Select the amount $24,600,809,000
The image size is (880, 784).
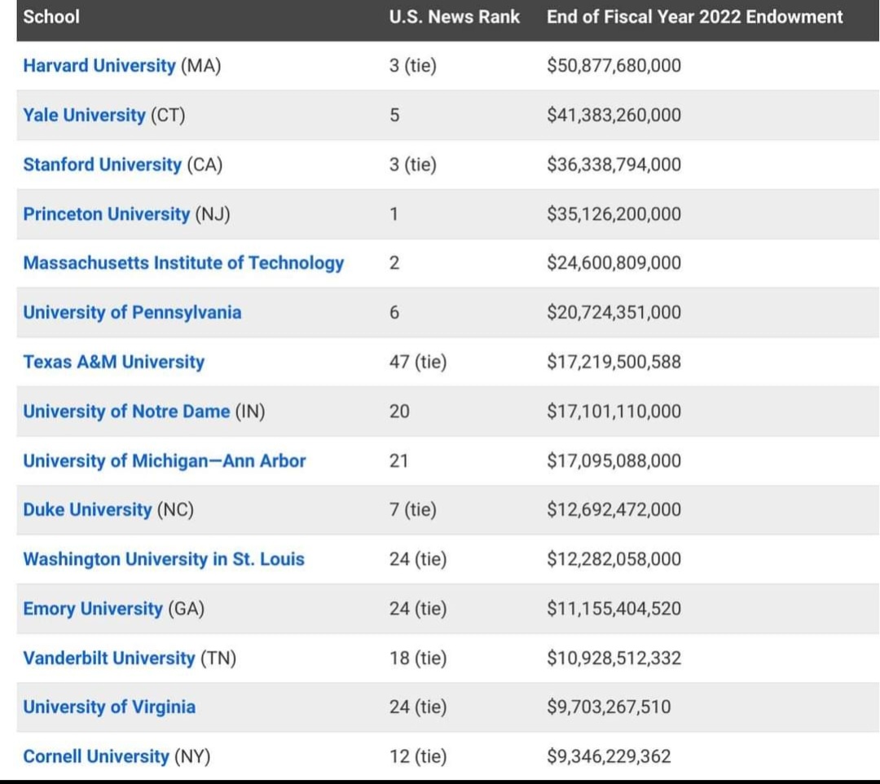614,263
